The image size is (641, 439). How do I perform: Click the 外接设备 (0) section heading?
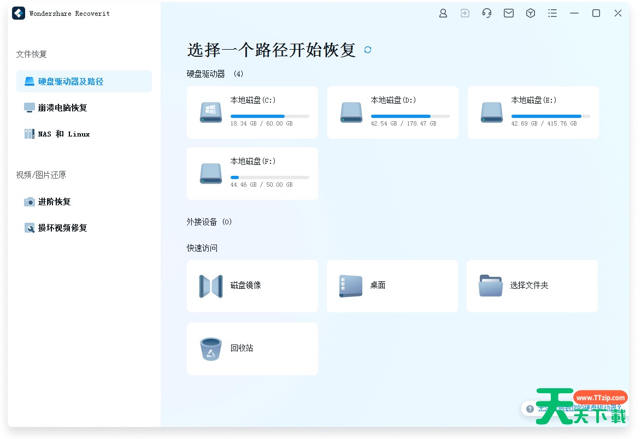pos(209,222)
